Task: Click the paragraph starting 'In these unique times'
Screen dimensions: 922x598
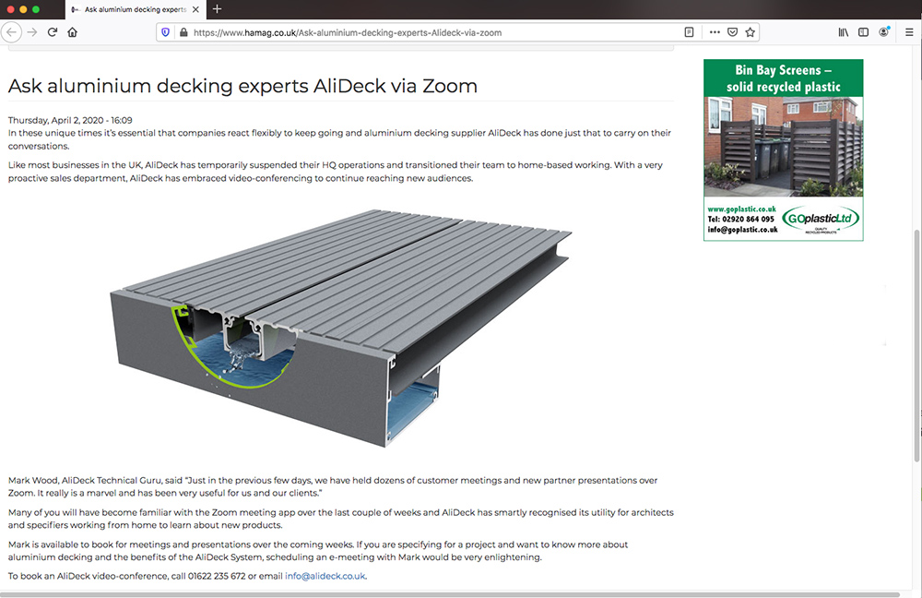Action: point(339,139)
